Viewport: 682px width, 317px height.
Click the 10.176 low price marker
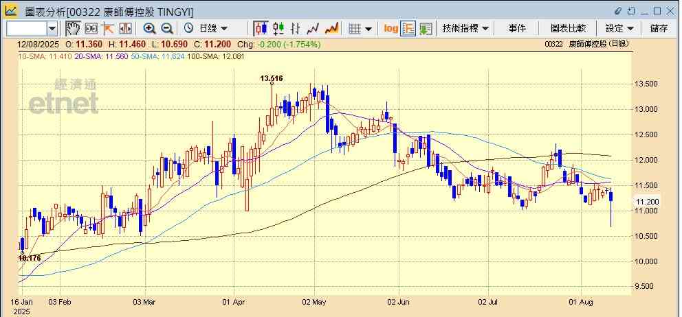pos(30,258)
